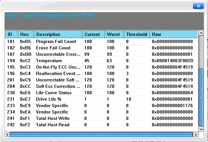Viewport: 208px width, 142px height.
Task: Click Life Curve raw value 0x00000000000064
Action: coord(172,93)
